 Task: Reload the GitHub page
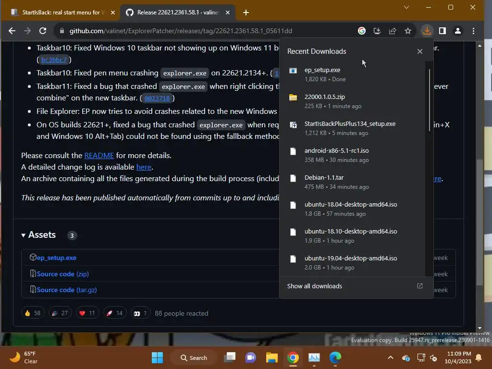[x=43, y=31]
